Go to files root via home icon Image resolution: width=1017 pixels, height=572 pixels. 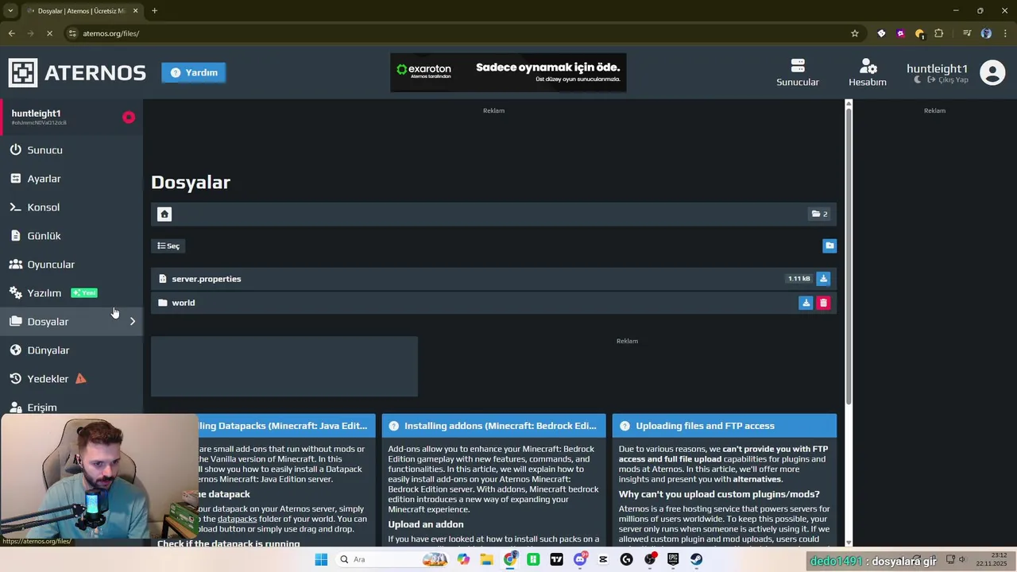click(164, 214)
